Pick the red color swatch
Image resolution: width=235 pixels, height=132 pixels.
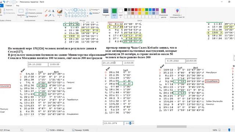pyautogui.click(x=136, y=10)
